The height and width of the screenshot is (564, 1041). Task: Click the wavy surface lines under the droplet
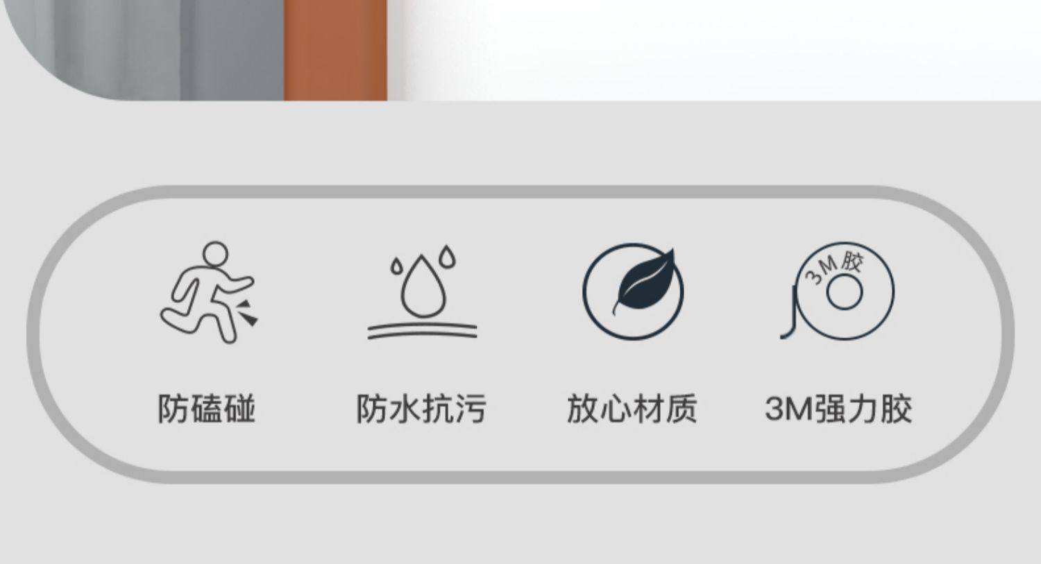tap(423, 332)
